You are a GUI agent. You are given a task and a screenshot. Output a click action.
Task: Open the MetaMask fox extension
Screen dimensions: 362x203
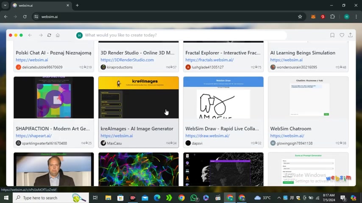[x=313, y=16]
